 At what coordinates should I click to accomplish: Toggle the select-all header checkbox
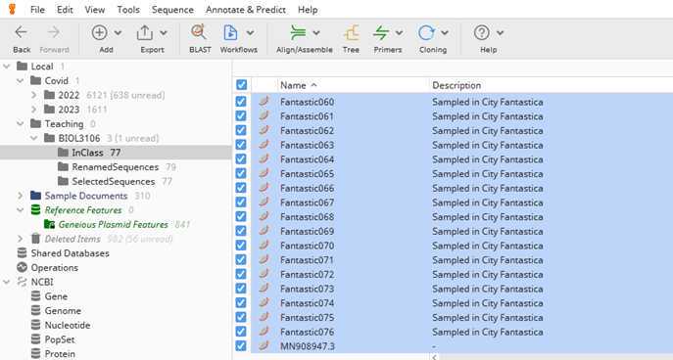[x=242, y=85]
